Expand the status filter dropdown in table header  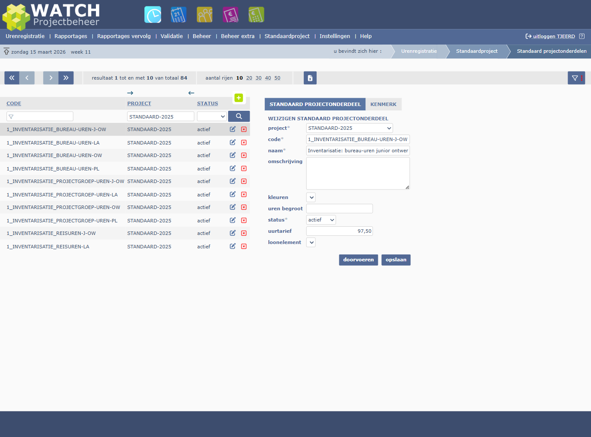pos(212,116)
